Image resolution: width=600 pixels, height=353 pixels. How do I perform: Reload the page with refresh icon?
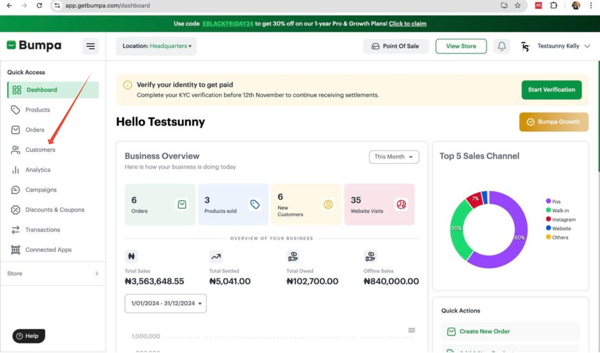click(39, 5)
